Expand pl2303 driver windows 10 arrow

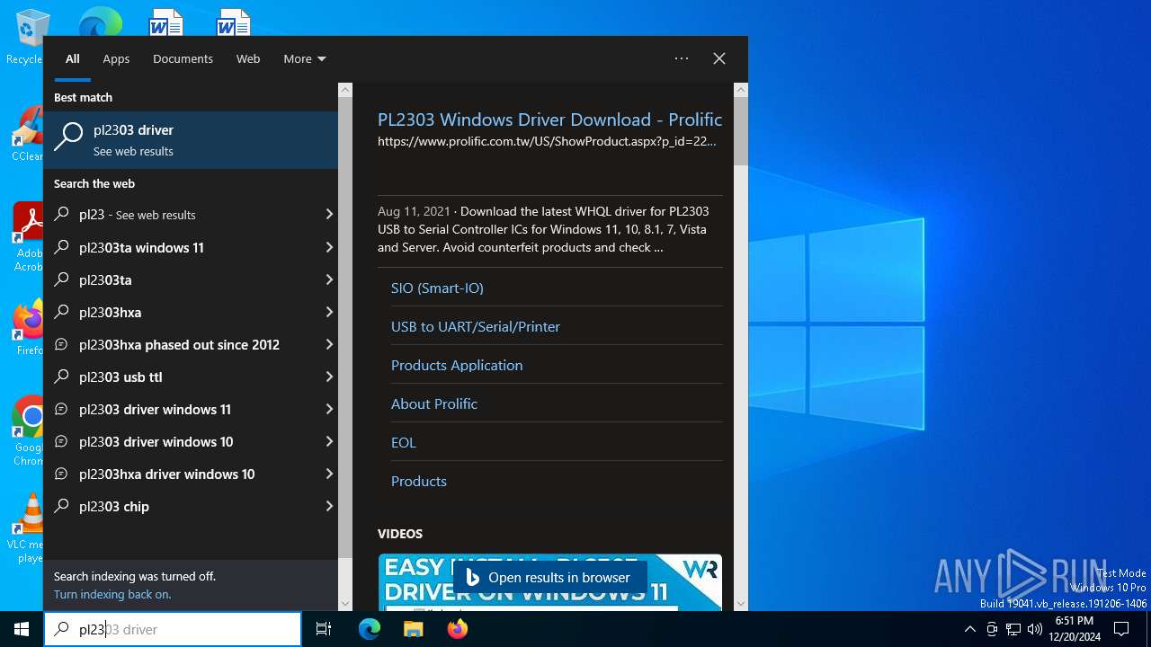329,441
